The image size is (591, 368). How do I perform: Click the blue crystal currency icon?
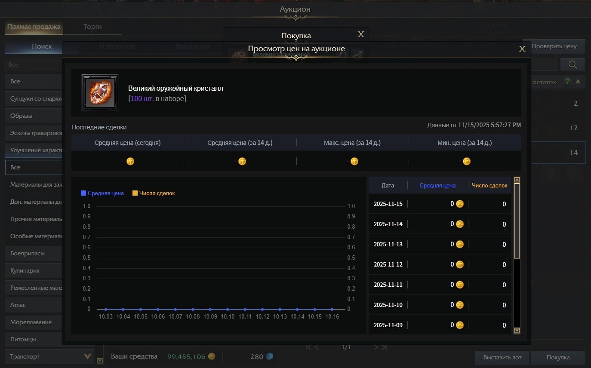click(x=269, y=356)
